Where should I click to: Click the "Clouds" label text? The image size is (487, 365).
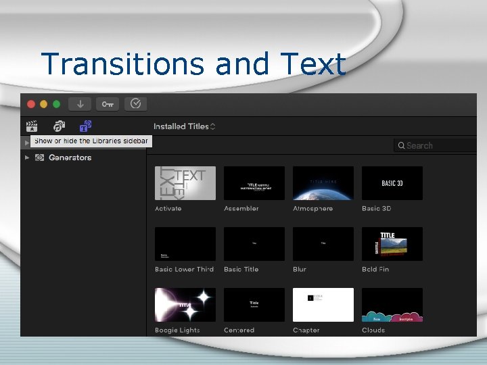373,331
